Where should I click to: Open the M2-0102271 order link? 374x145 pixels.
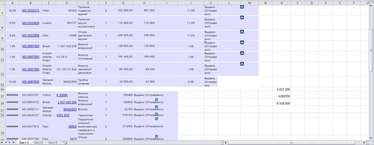point(30,10)
